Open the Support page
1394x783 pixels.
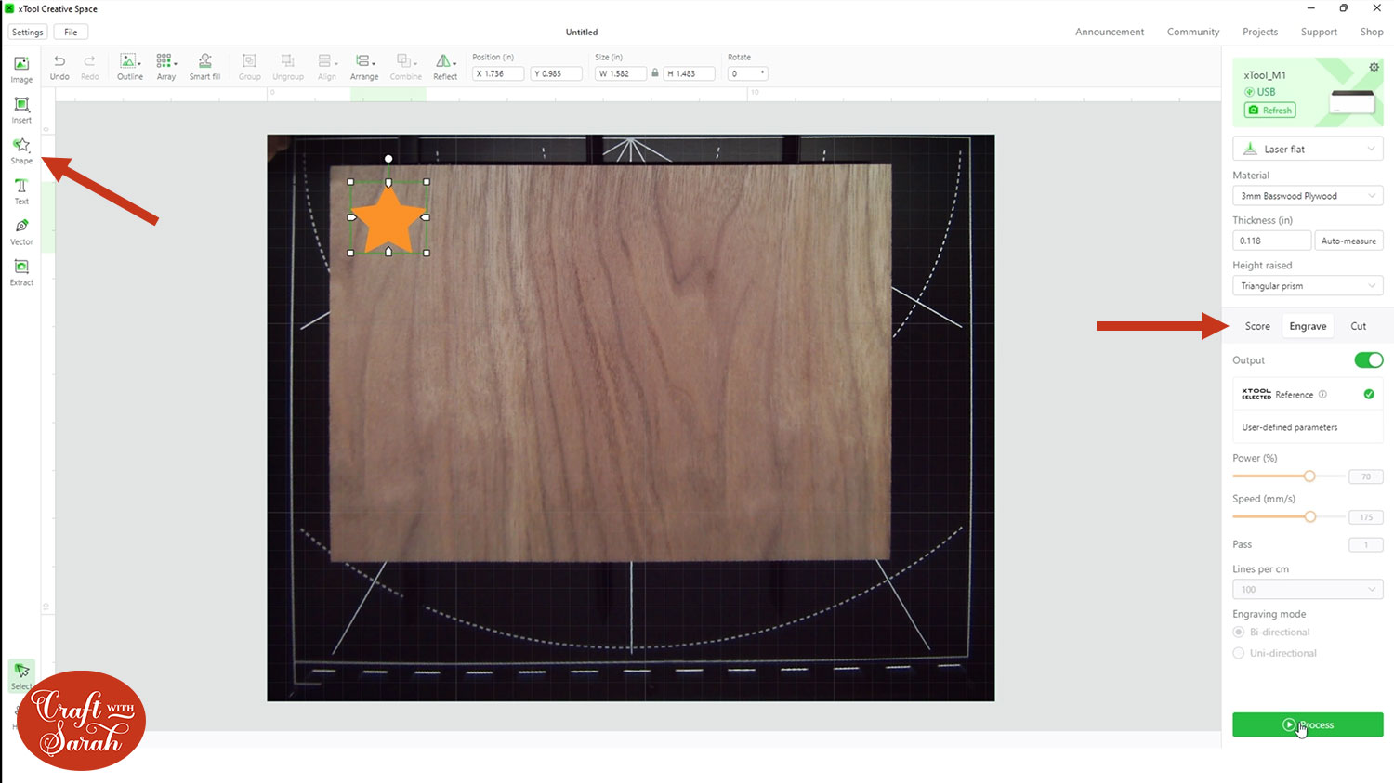[x=1319, y=32]
